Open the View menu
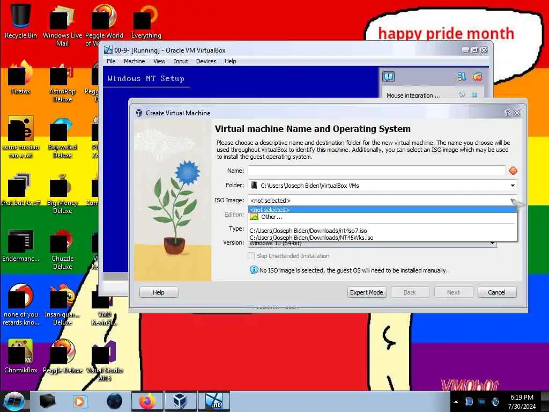Screen dimensions: 549x412 point(159,61)
